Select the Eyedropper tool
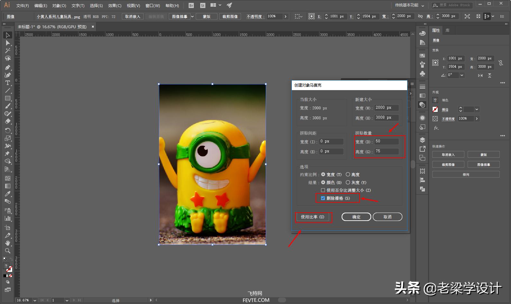This screenshot has width=511, height=304. [8, 194]
